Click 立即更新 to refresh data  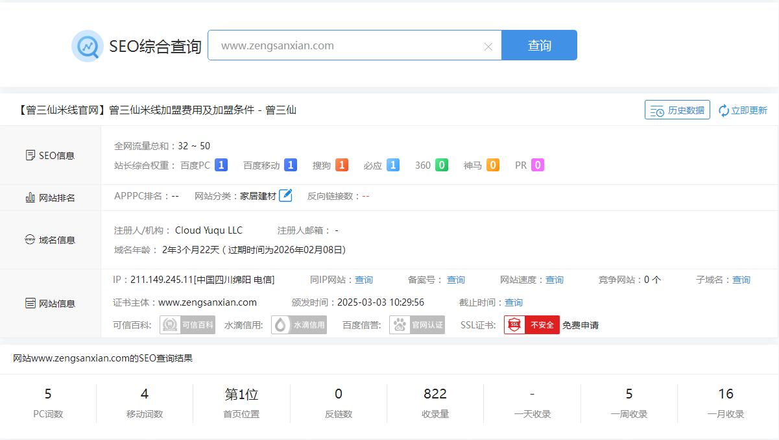coord(743,110)
